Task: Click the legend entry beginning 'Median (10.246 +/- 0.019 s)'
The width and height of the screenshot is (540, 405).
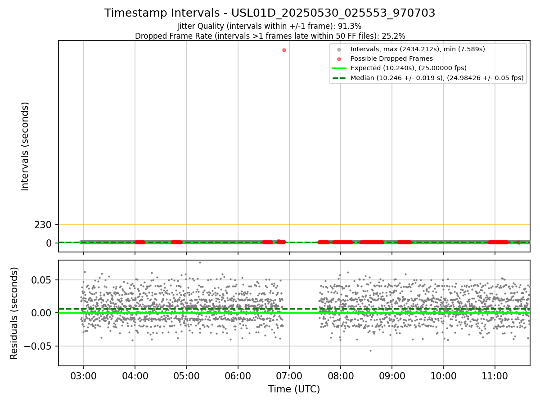Action: [x=437, y=78]
